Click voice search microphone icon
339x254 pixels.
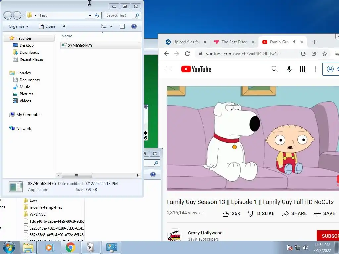289,69
